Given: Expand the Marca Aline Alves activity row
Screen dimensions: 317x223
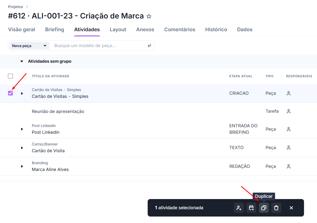Looking at the screenshot, I should point(22,166).
